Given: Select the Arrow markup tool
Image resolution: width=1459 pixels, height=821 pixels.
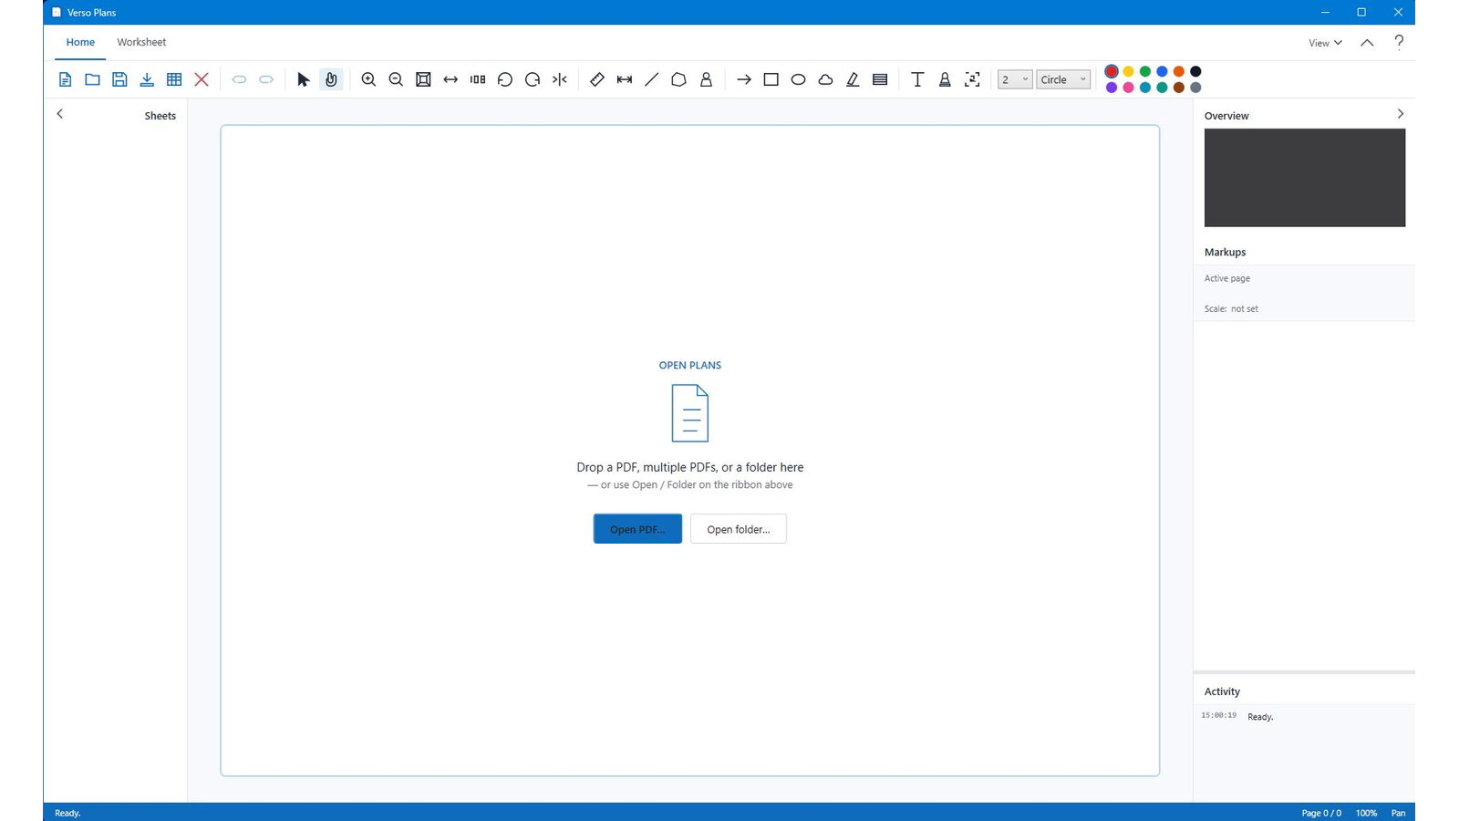Looking at the screenshot, I should 744,79.
